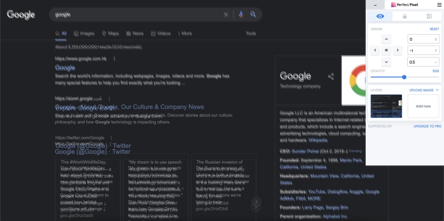Nudge overlay down with the down arrow
444x221 pixels.
[386, 62]
